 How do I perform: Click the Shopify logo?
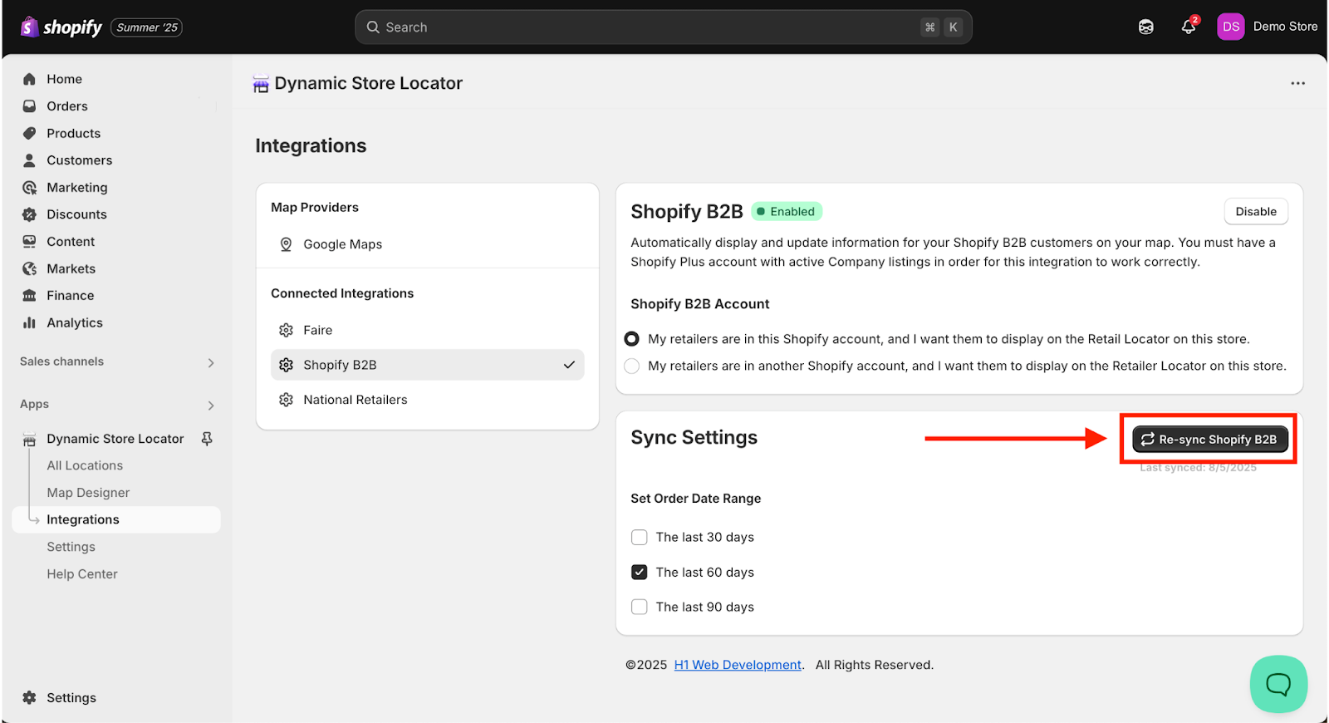61,27
